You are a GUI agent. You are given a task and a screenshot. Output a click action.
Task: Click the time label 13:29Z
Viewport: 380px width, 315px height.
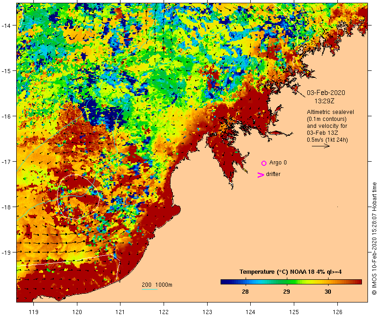coord(324,101)
